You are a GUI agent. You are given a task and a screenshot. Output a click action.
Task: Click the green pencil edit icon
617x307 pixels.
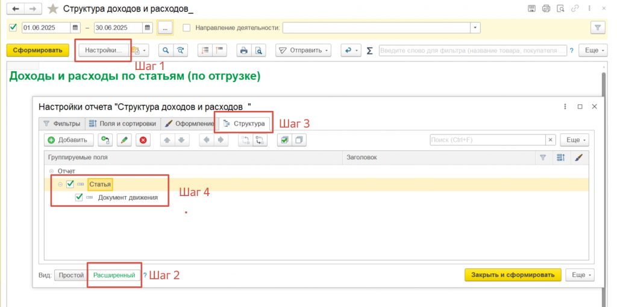pos(124,140)
